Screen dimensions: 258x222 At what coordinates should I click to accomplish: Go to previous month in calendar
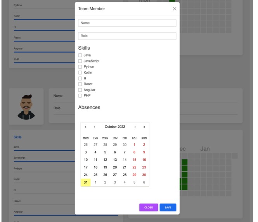[95, 127]
